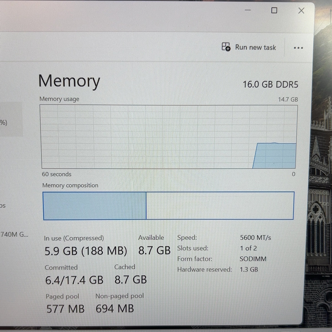332x332 pixels.
Task: Click the Paged pool 577 MB value
Action: (65, 309)
